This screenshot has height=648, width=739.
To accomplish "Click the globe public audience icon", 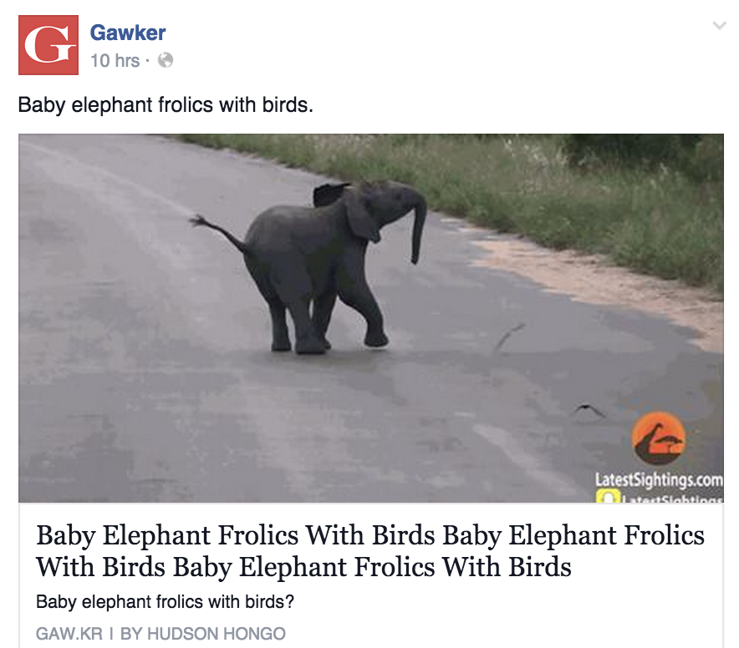I will (166, 60).
